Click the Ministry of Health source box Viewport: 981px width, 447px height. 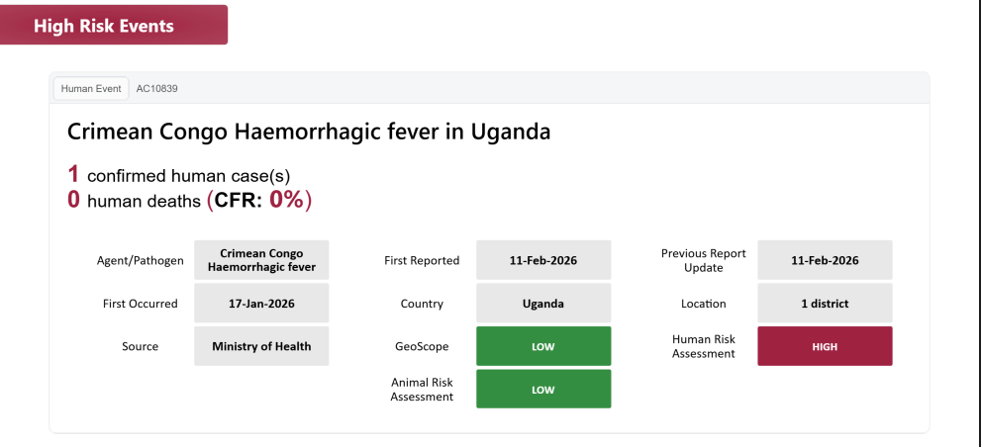click(x=261, y=346)
